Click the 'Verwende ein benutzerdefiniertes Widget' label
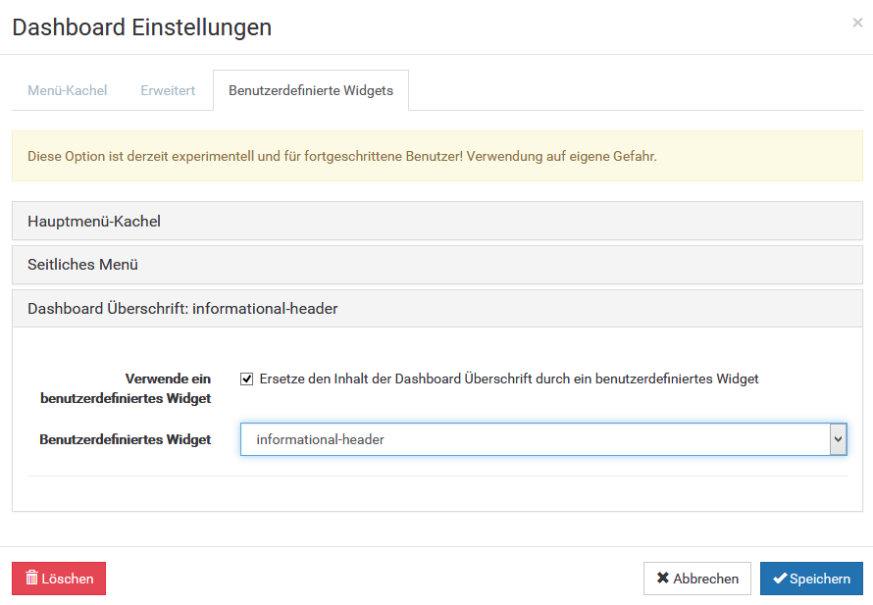873x605 pixels. click(x=126, y=388)
